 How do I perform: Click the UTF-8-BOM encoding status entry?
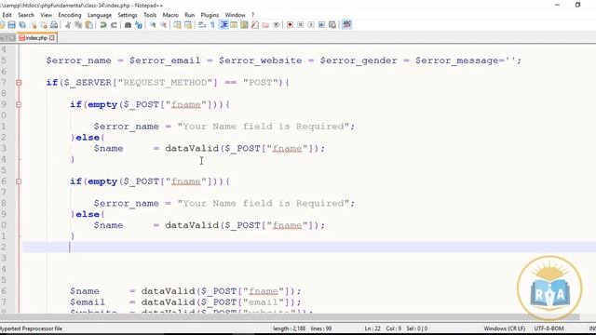(x=549, y=328)
